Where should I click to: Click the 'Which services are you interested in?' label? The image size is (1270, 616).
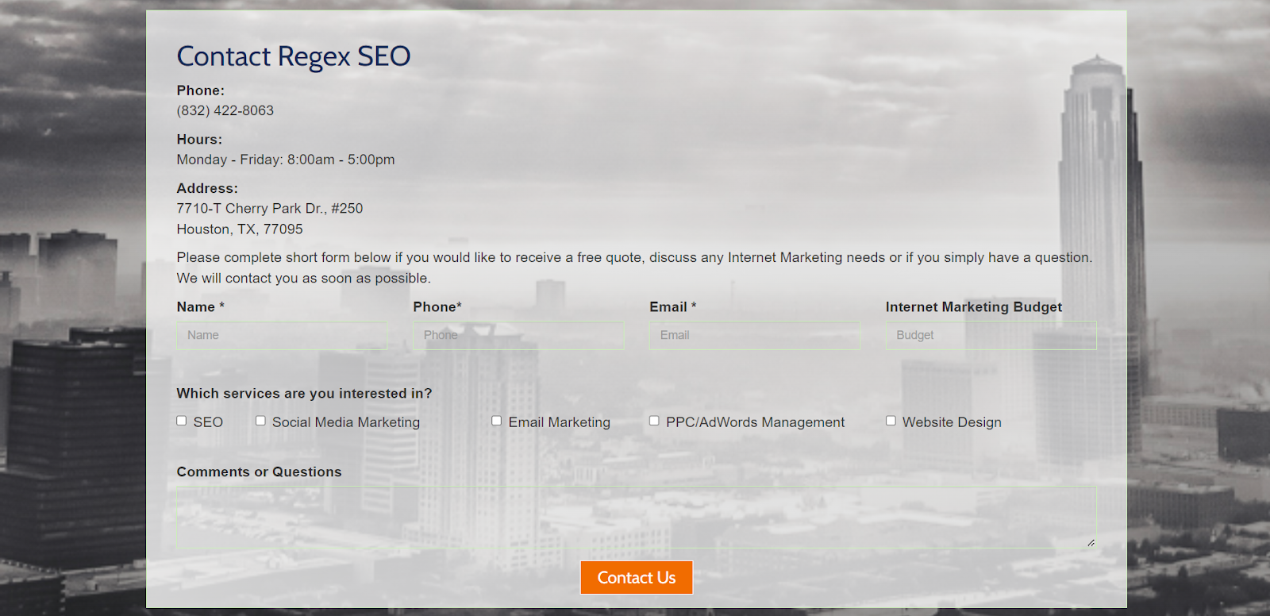[304, 394]
